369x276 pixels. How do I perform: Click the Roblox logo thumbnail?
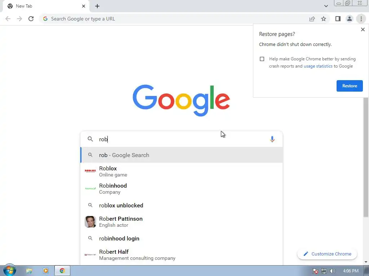[90, 171]
